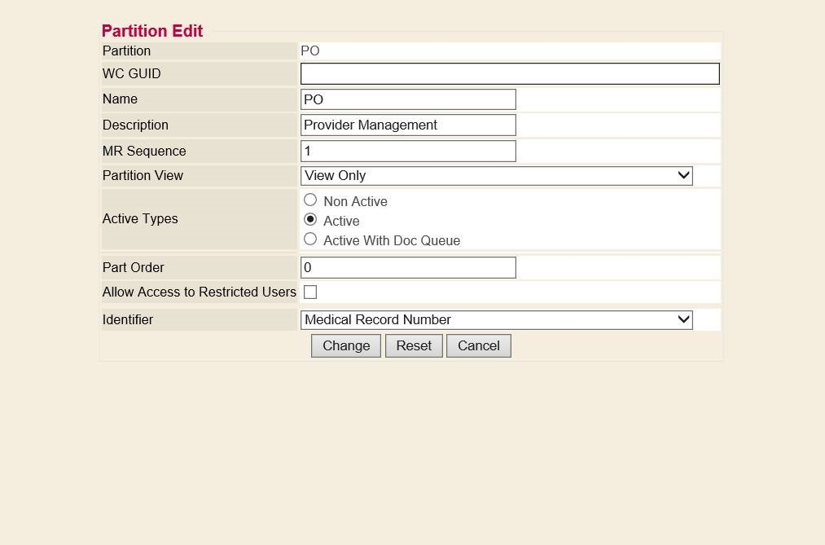Select Active With Doc Queue radio option
The image size is (825, 545).
coord(310,240)
